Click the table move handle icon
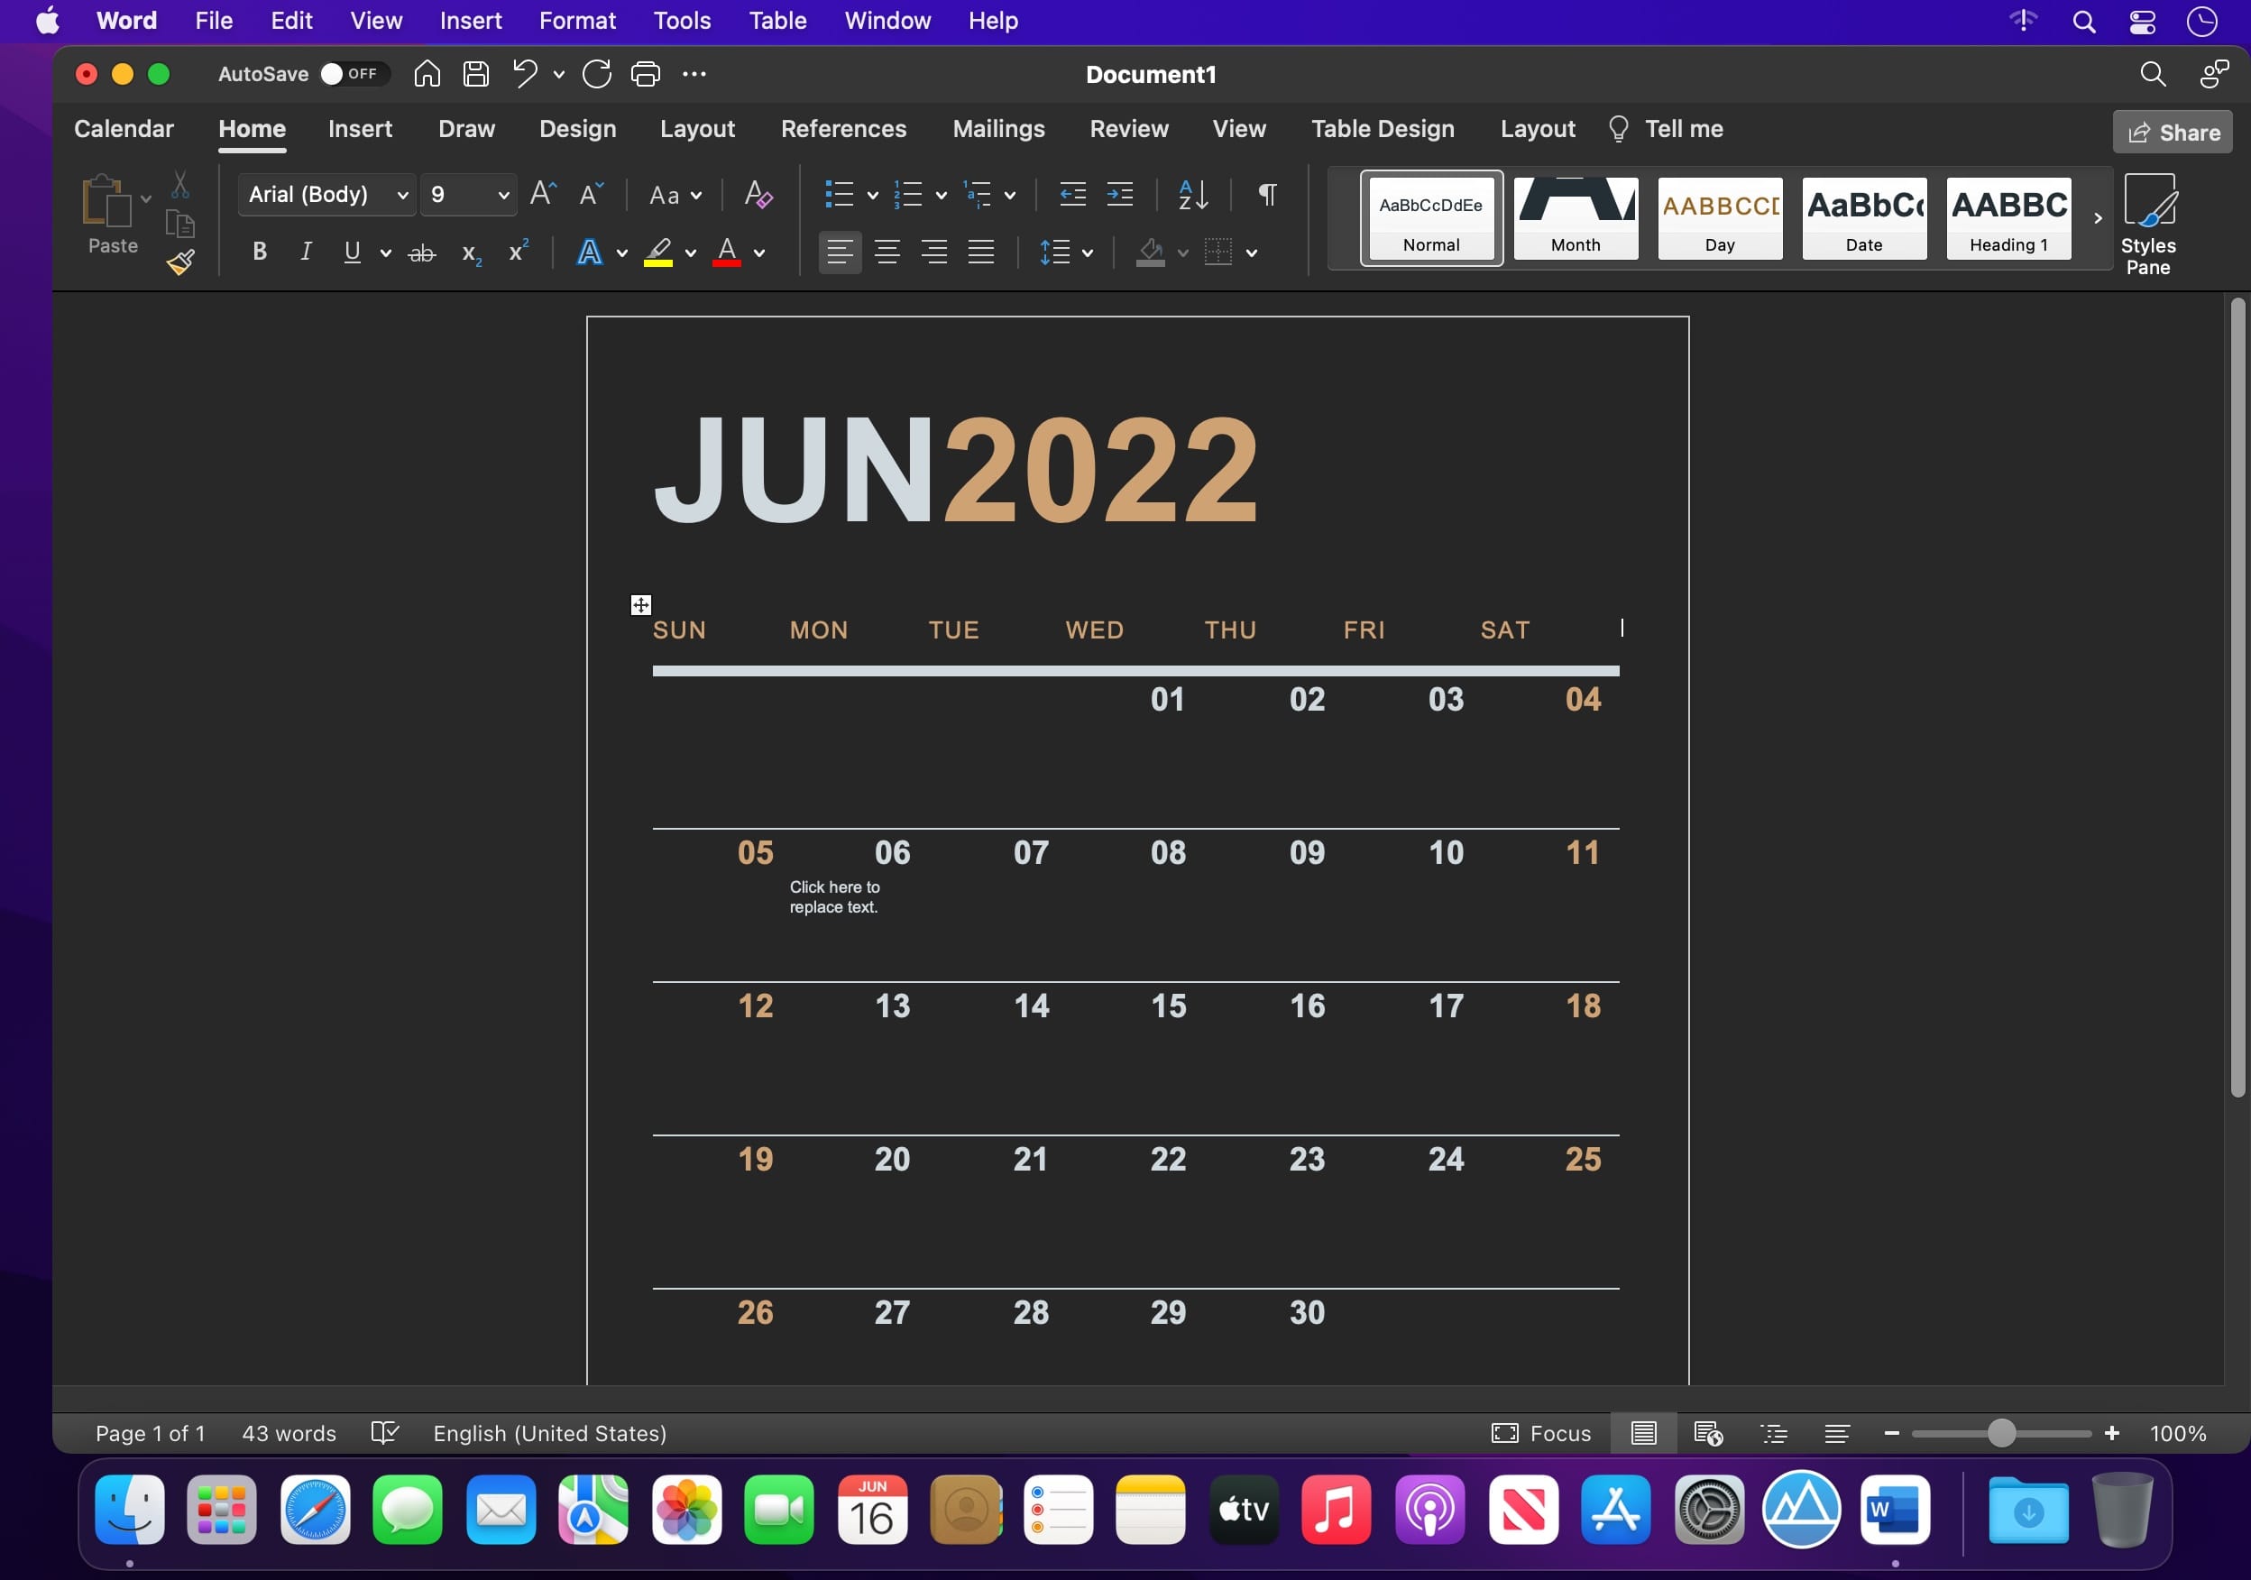 640,605
